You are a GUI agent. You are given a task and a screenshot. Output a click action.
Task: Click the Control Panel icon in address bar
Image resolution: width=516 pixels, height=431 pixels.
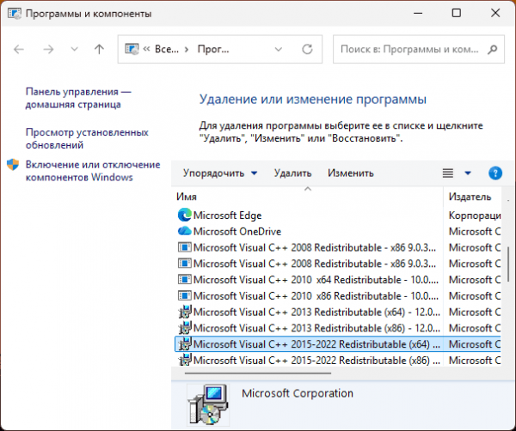pos(132,49)
